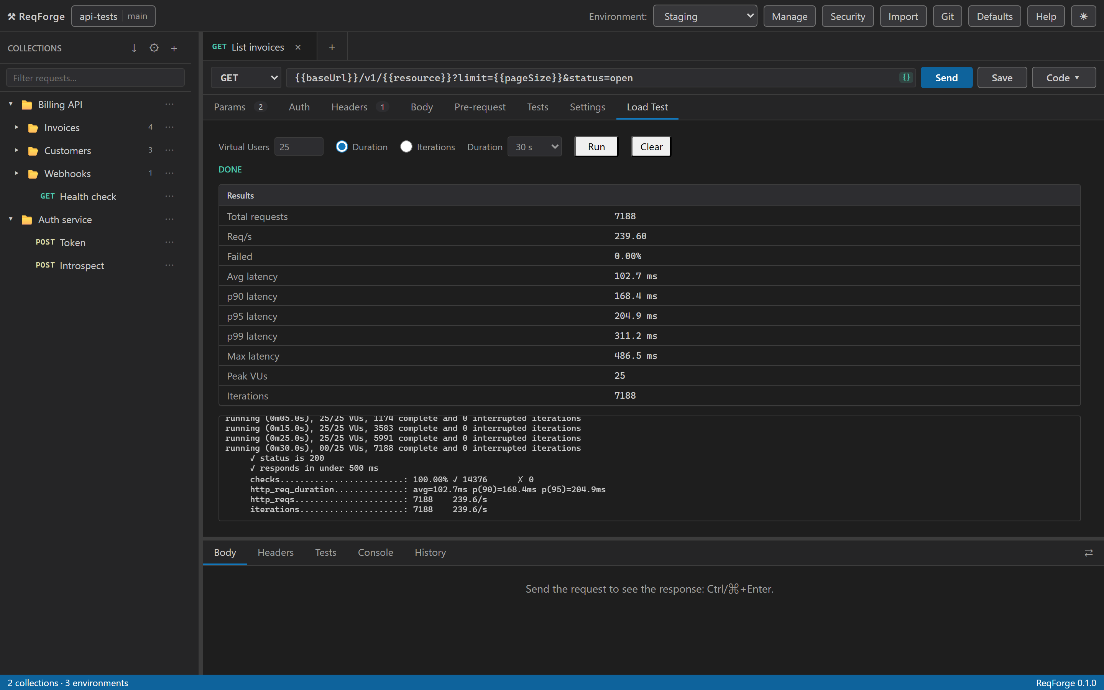1104x690 pixels.
Task: Add a new collection with plus icon
Action: click(x=174, y=48)
